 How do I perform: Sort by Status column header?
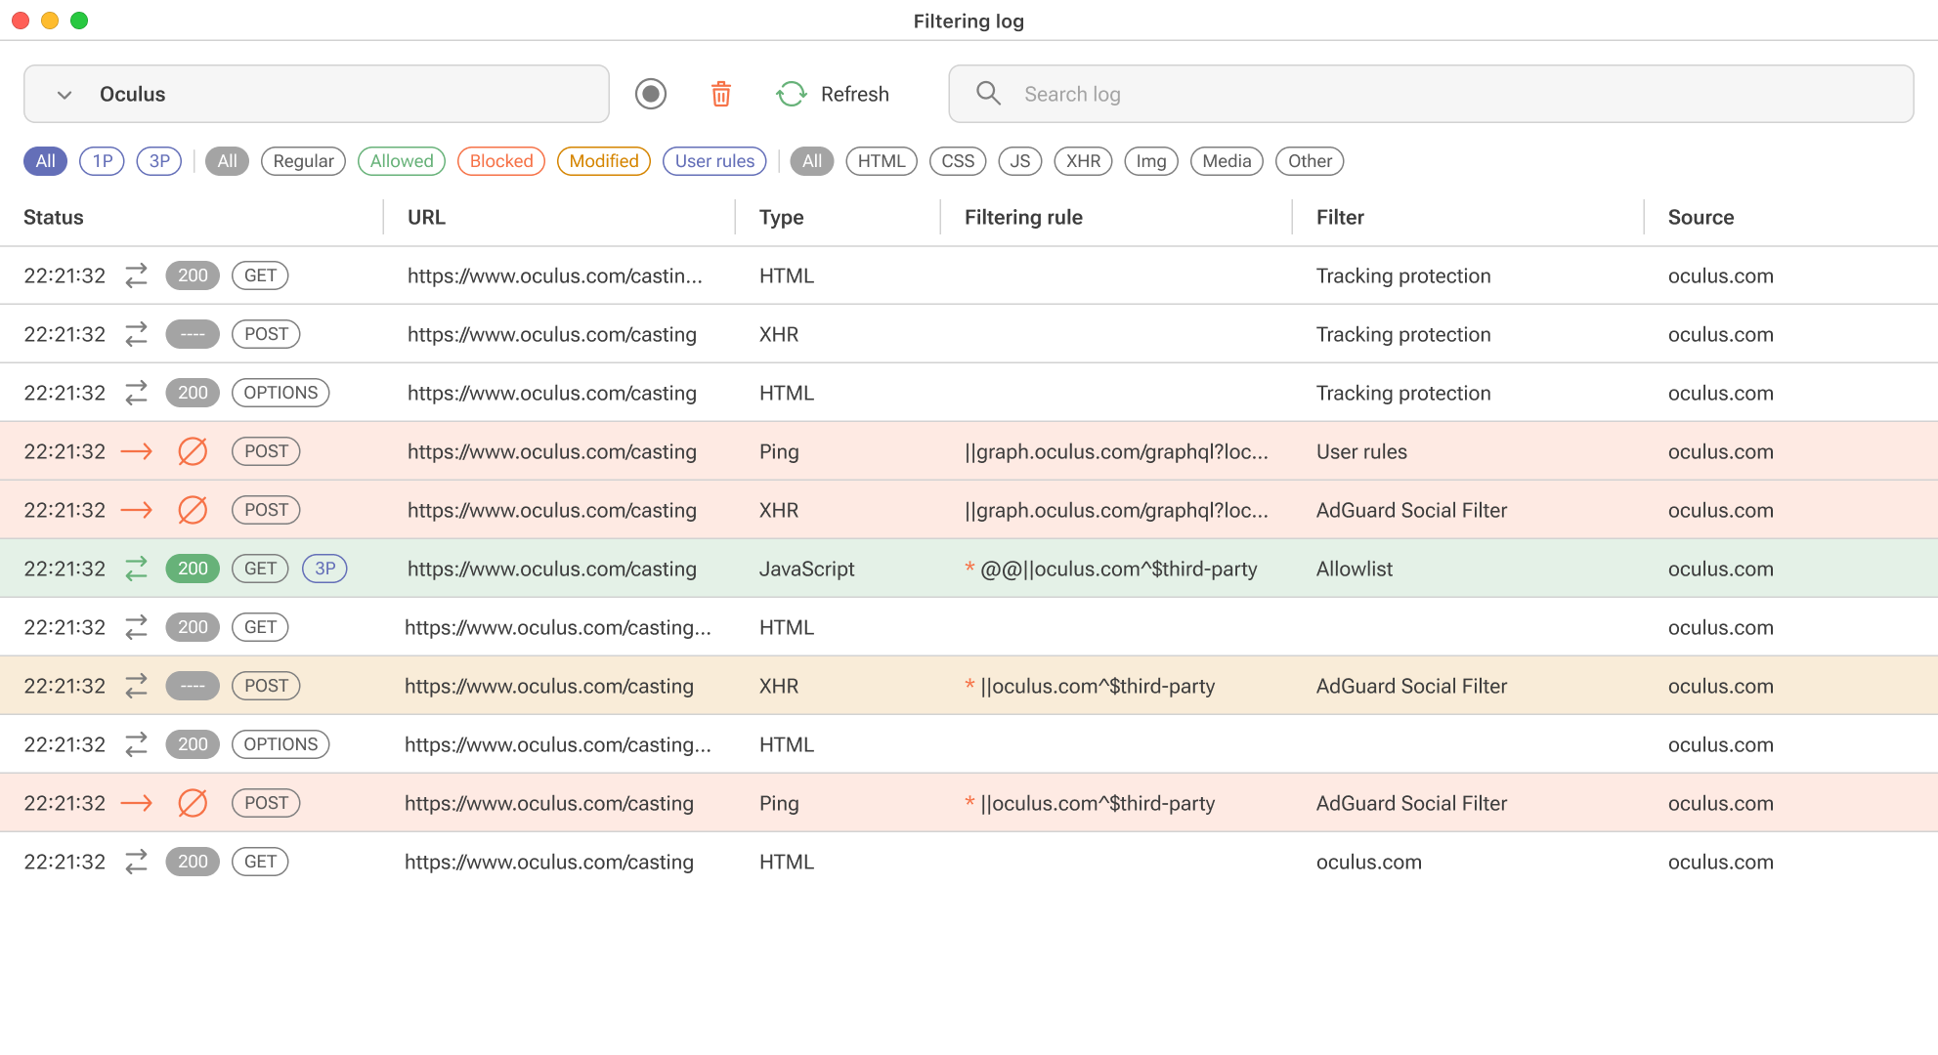pos(54,217)
